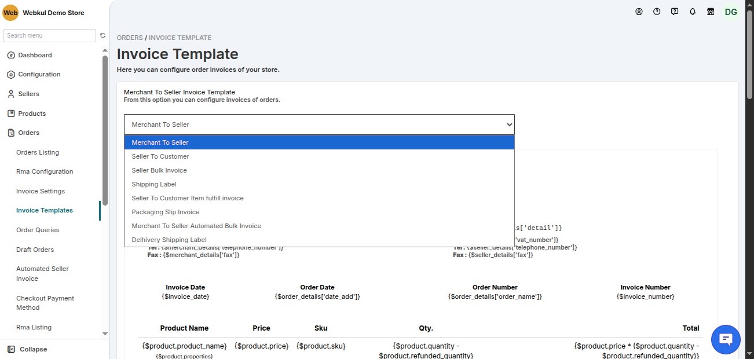
Task: Go to Invoice Templates
Action: pos(45,210)
